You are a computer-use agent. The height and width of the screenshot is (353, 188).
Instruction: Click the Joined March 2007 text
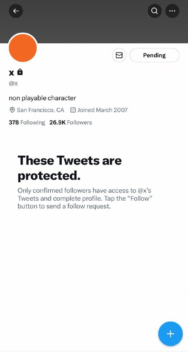[103, 110]
